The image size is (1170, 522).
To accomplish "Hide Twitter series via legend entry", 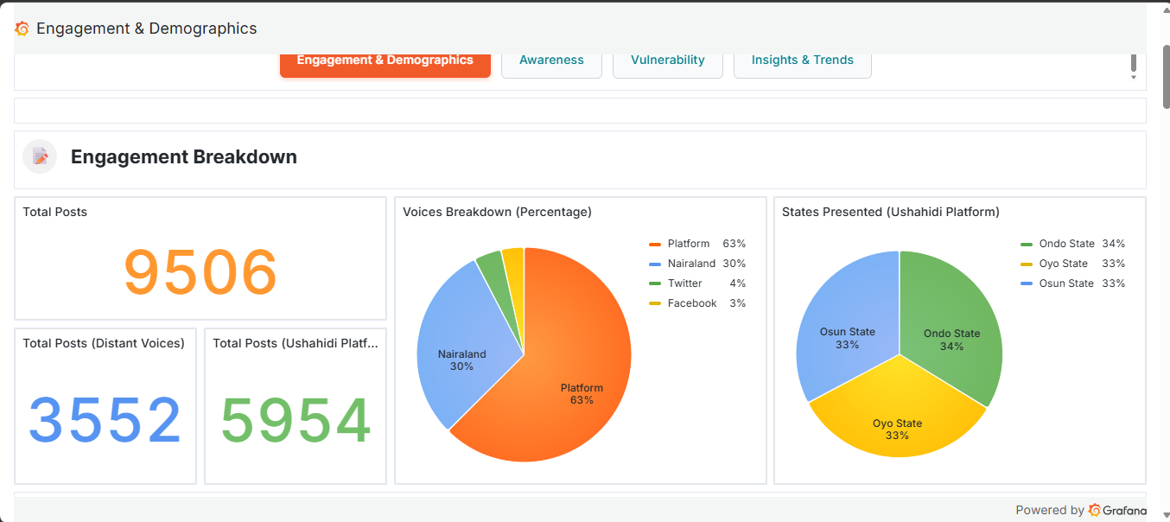I will 684,283.
